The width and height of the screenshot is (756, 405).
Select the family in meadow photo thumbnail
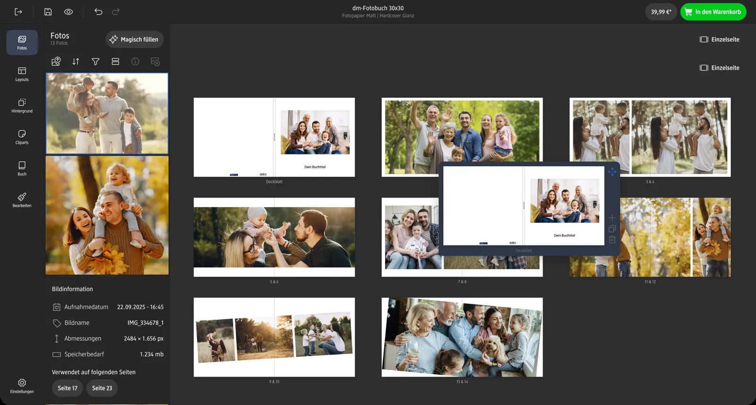tap(107, 113)
